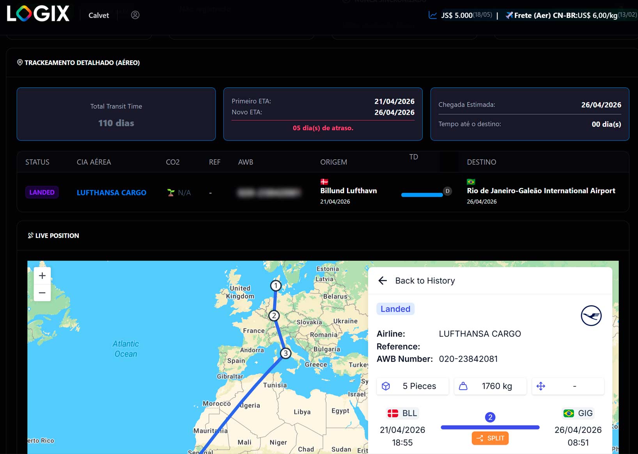The width and height of the screenshot is (638, 454).
Task: Click the AWB Number 020-23842081
Action: tap(468, 359)
